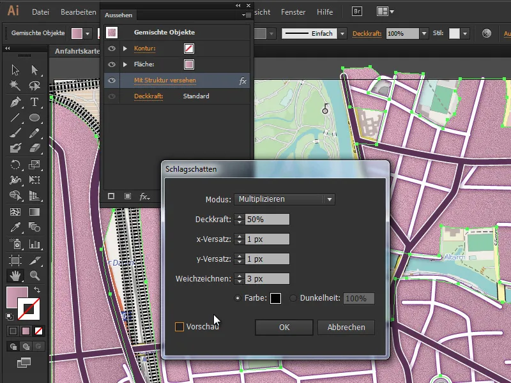The width and height of the screenshot is (511, 383).
Task: Select the Type tool
Action: pyautogui.click(x=34, y=102)
